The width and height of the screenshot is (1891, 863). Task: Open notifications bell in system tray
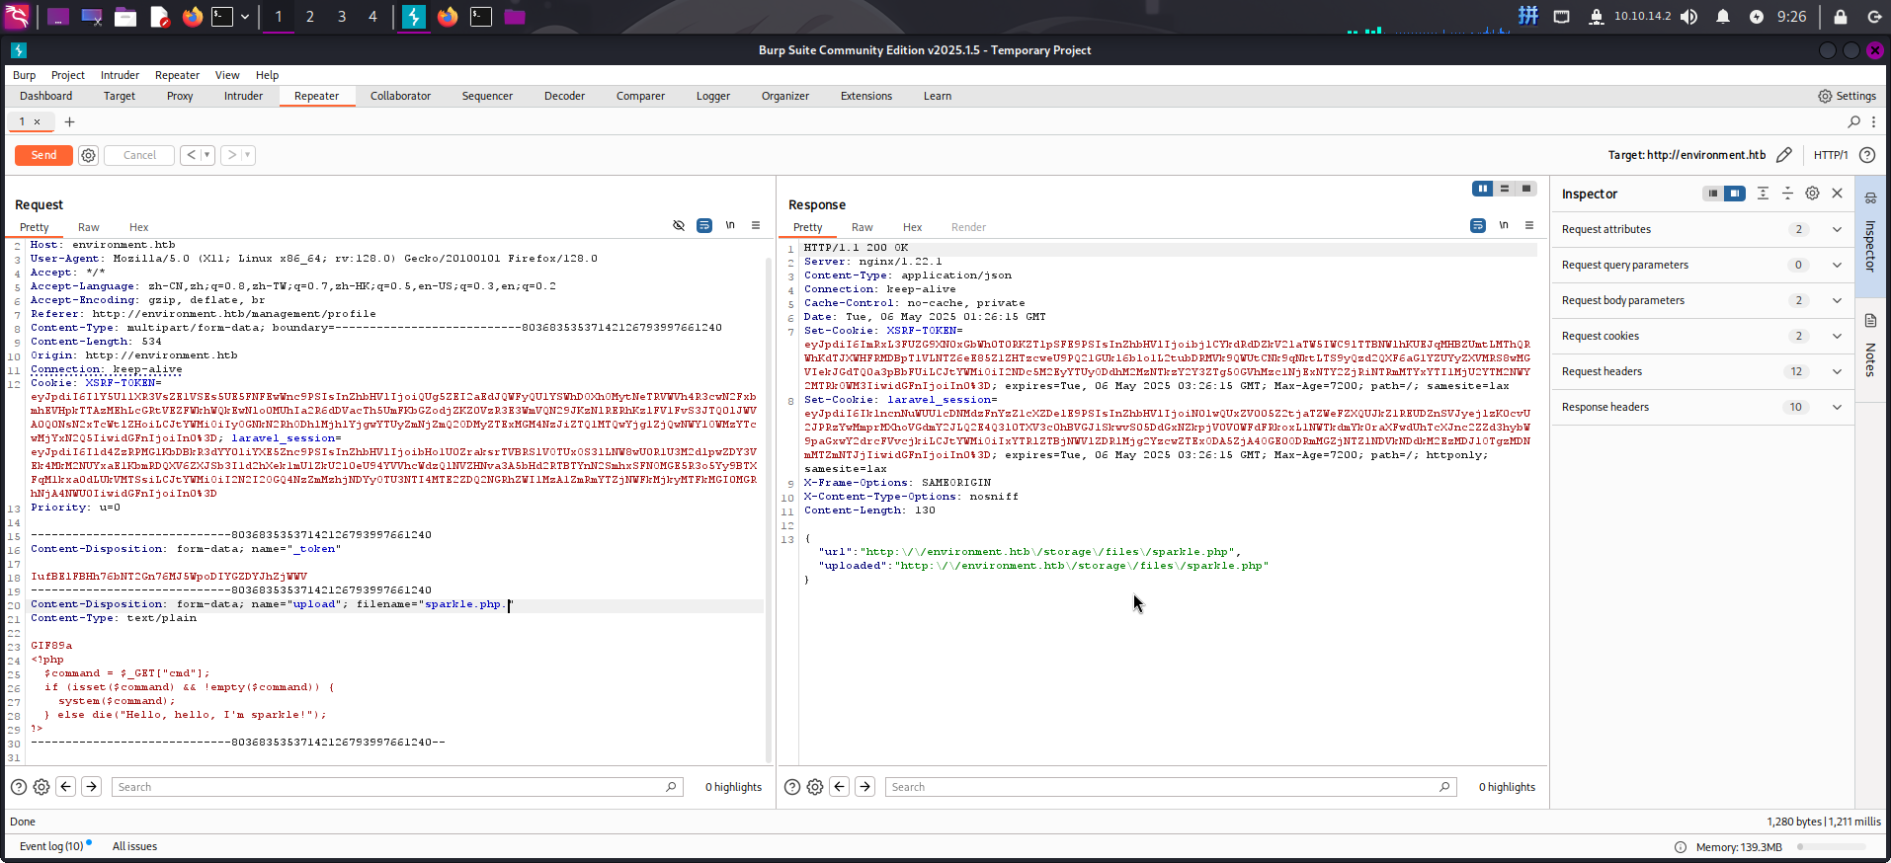point(1723,16)
